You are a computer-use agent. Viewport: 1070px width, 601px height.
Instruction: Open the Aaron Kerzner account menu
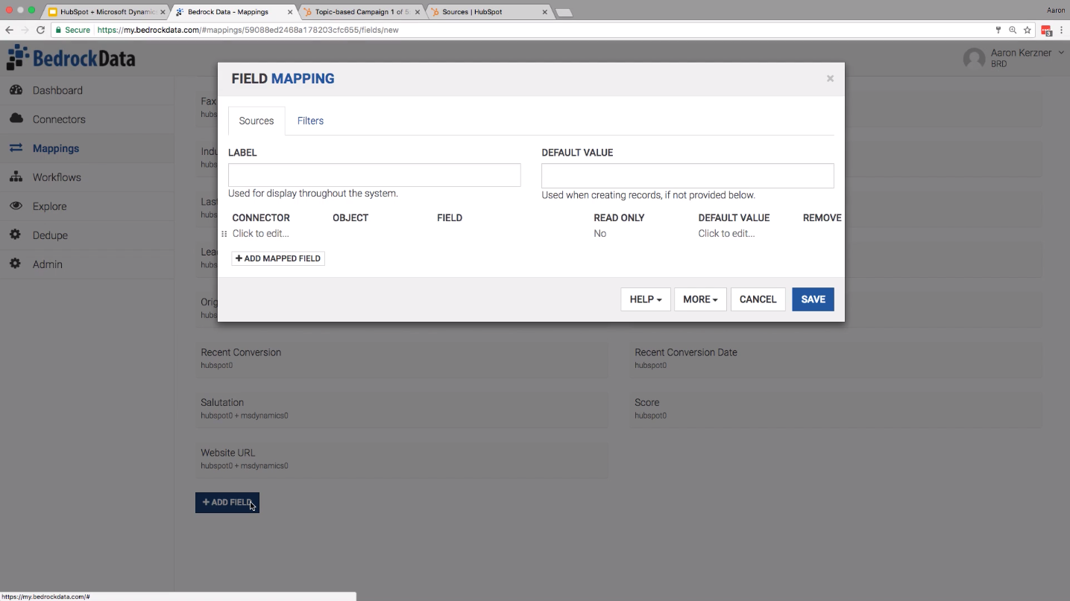[1014, 57]
